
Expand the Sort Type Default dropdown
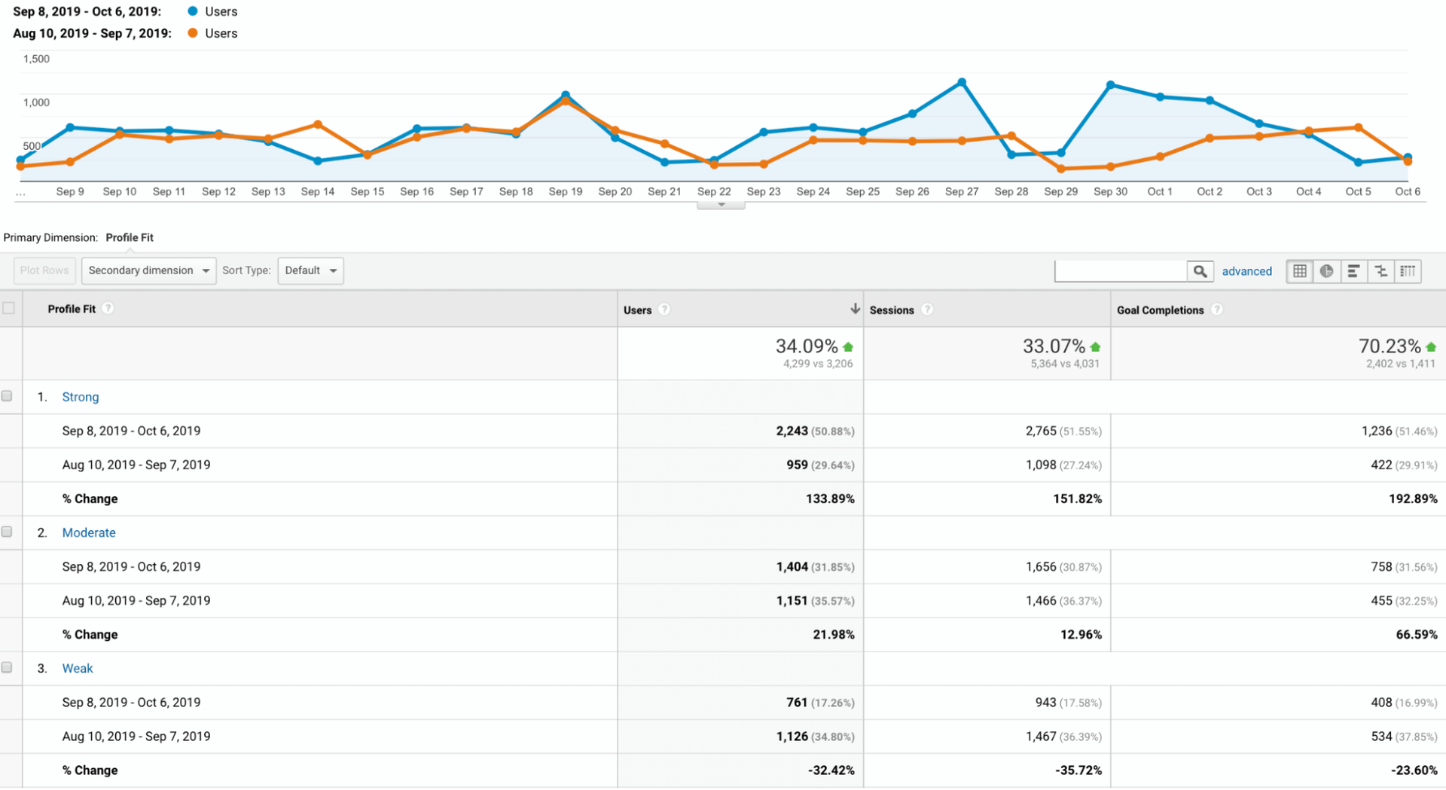click(x=310, y=270)
